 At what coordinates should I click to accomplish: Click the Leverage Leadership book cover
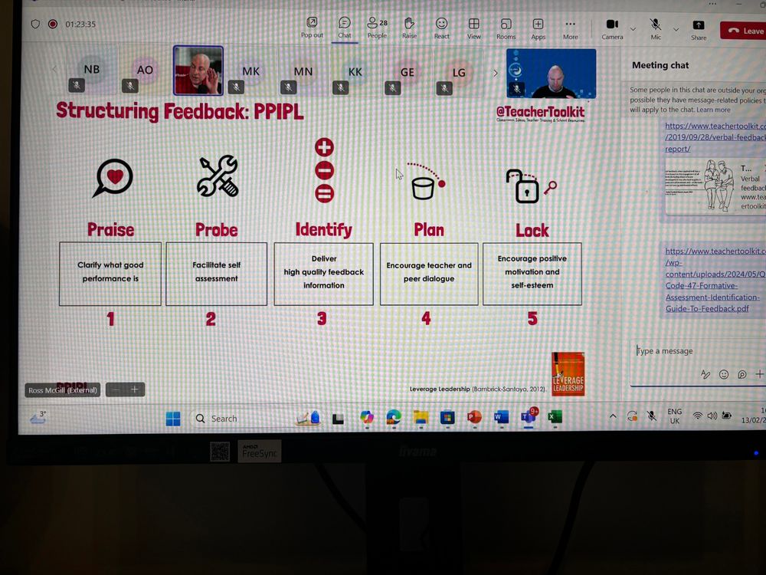point(568,373)
